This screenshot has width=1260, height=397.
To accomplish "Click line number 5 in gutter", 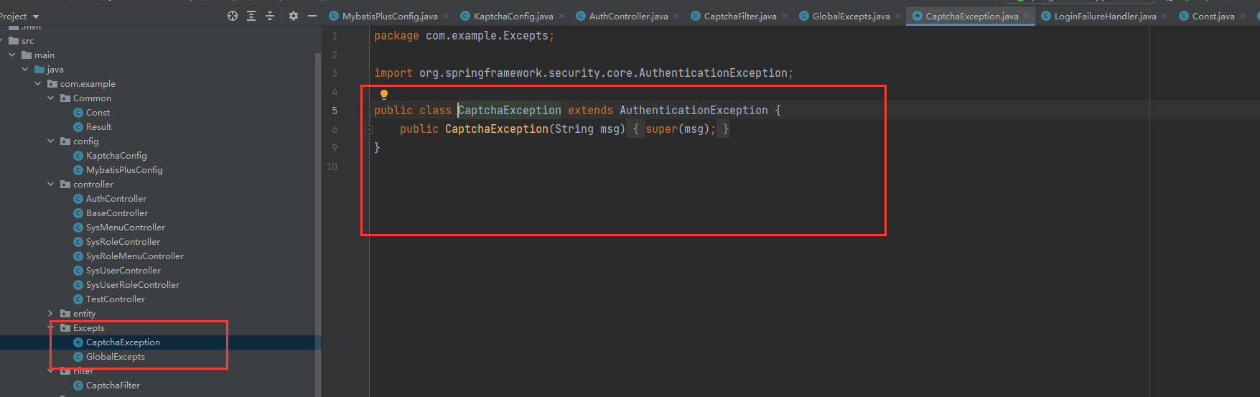I will [x=335, y=111].
